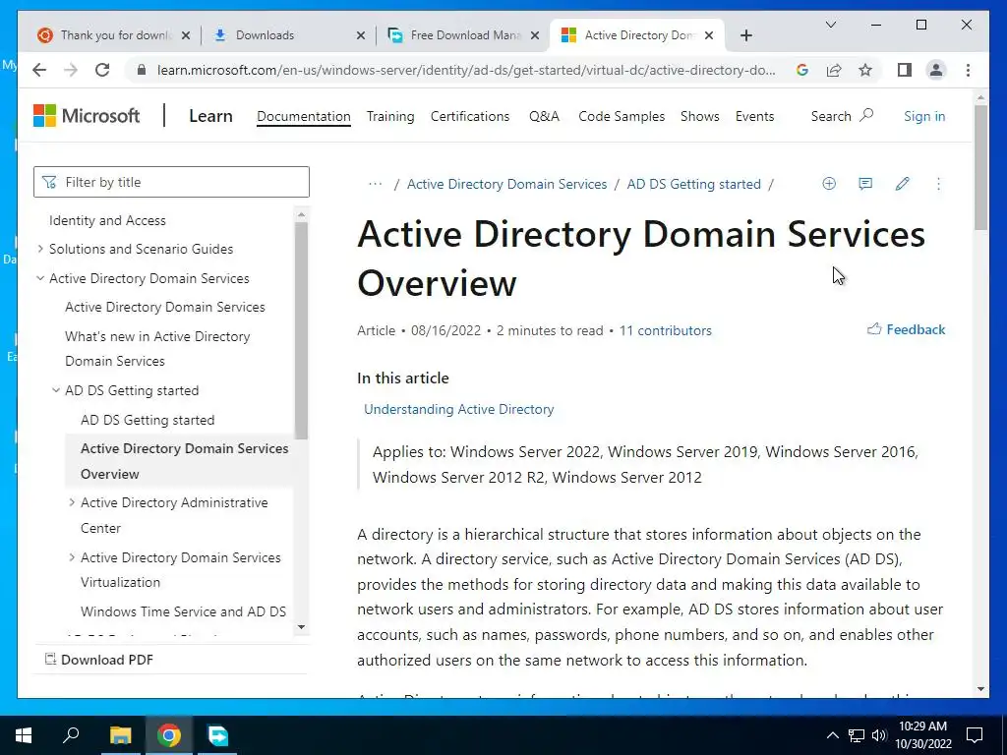Open Active Directory Domain Services breadcrumb
The image size is (1007, 755).
click(506, 184)
